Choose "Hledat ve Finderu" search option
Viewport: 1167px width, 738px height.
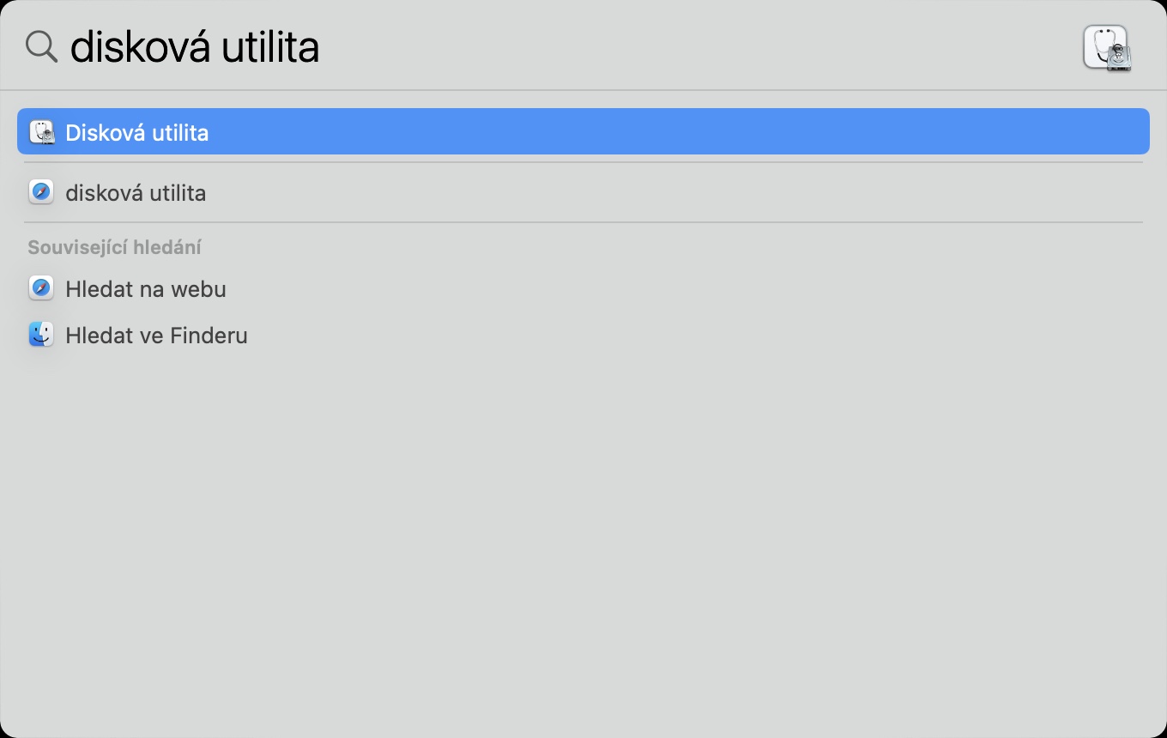coord(156,336)
